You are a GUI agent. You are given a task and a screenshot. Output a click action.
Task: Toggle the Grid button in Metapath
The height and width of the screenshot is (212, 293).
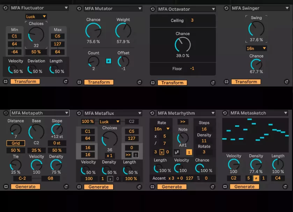[16, 143]
